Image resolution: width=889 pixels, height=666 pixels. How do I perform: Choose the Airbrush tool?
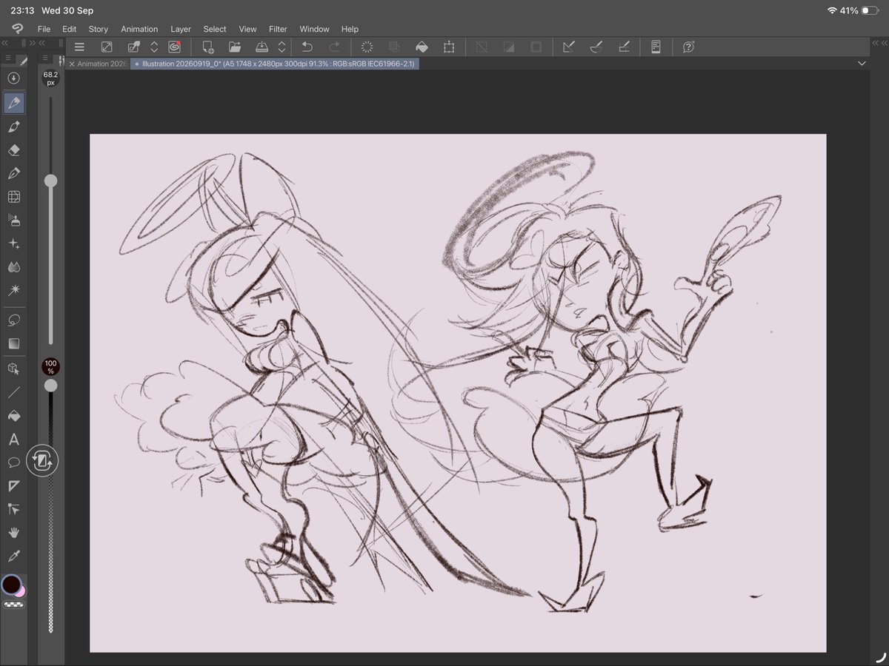[x=13, y=220]
